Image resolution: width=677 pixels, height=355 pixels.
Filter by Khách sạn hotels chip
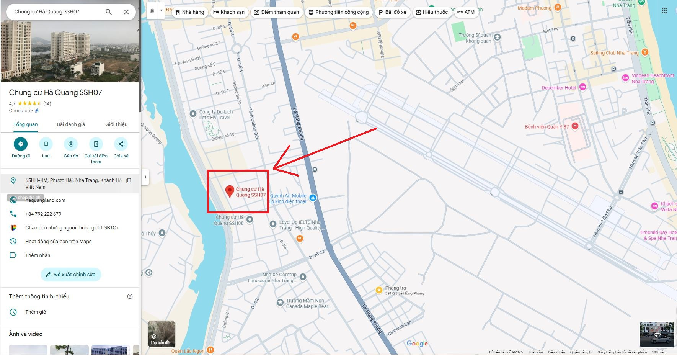tap(229, 12)
